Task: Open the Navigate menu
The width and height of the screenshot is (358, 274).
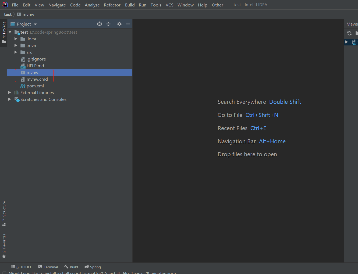Action: point(57,5)
